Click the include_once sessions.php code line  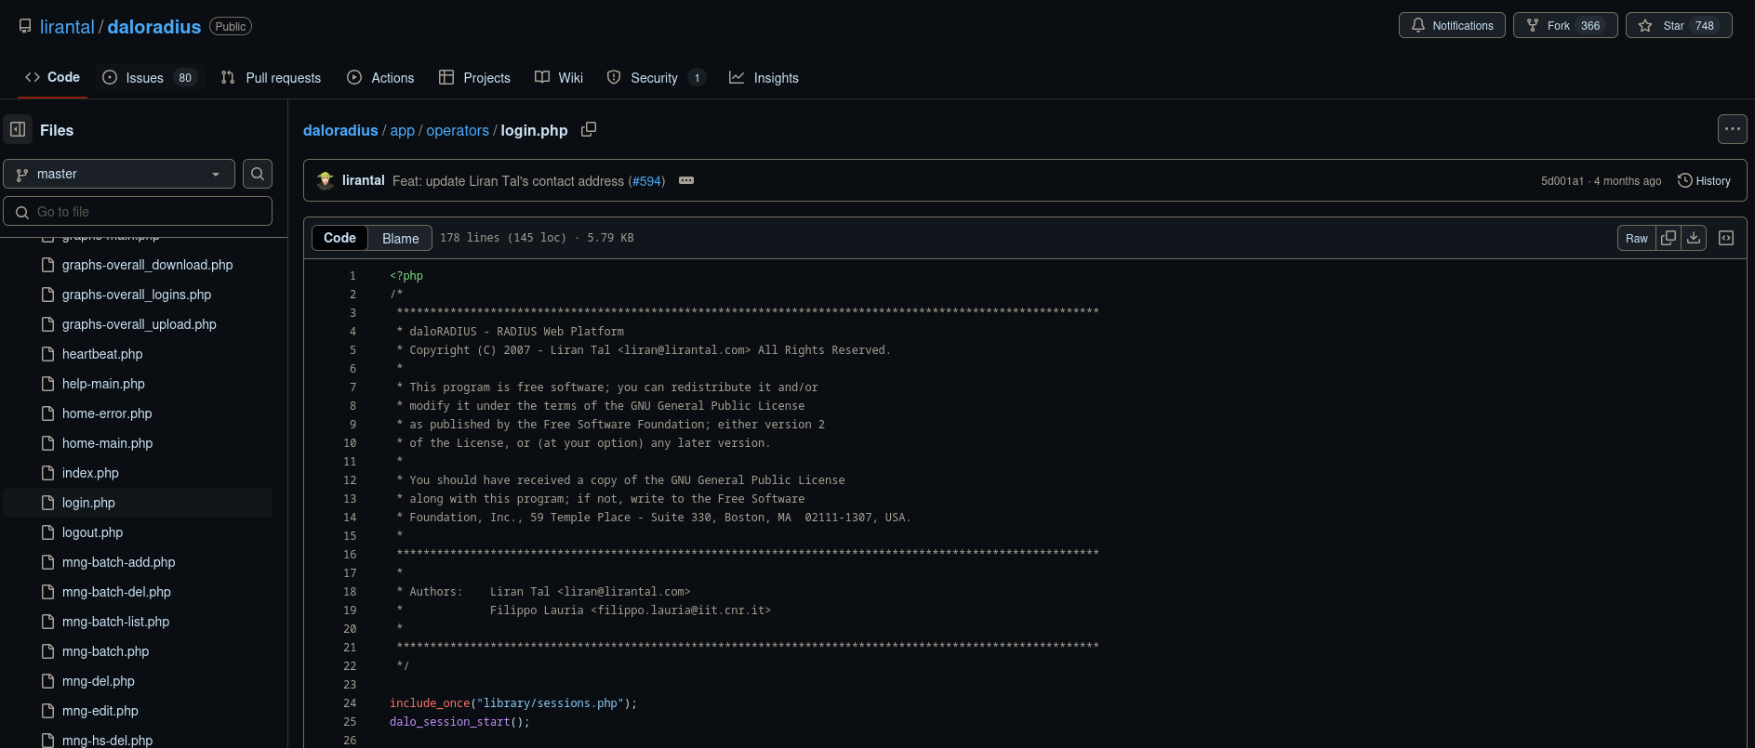[513, 703]
